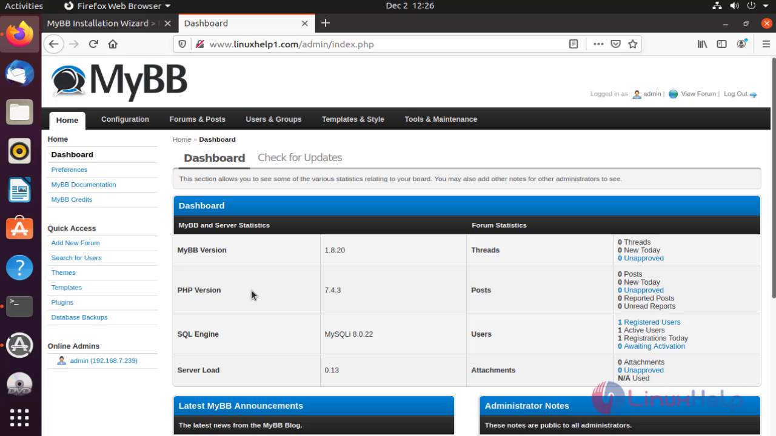
Task: Show sidebars icon in Firefox toolbar
Action: tap(721, 44)
